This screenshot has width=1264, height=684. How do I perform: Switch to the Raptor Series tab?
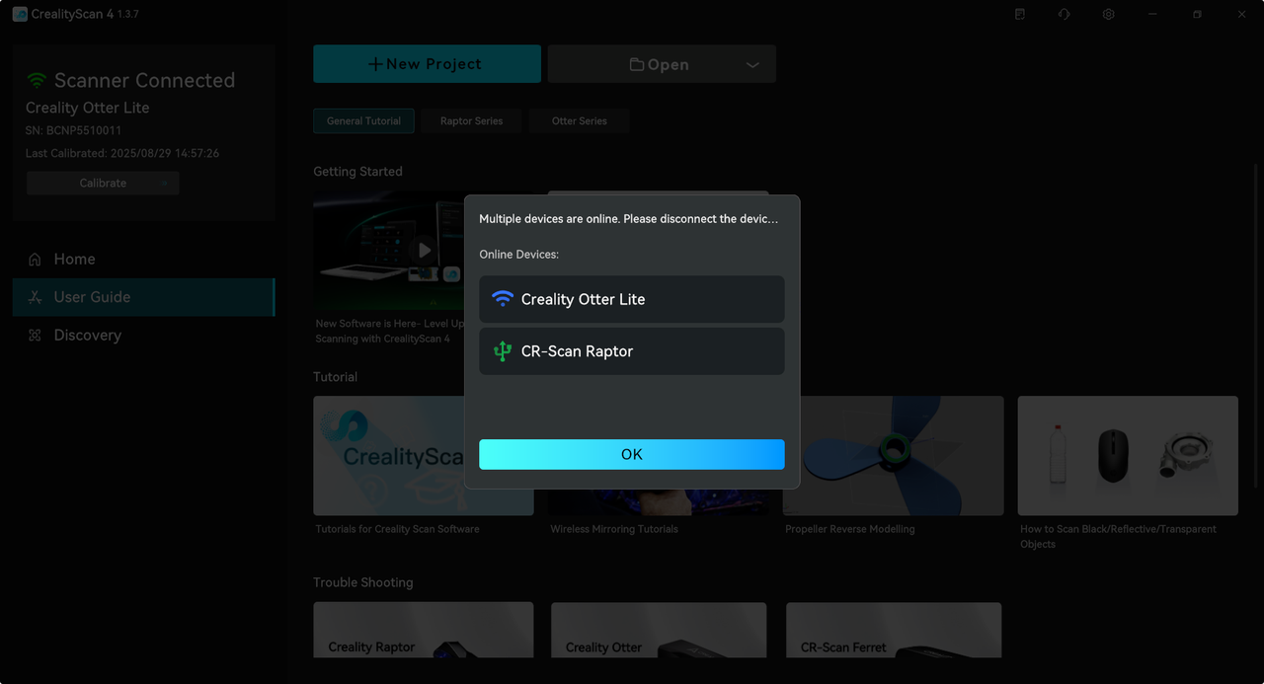click(x=471, y=121)
